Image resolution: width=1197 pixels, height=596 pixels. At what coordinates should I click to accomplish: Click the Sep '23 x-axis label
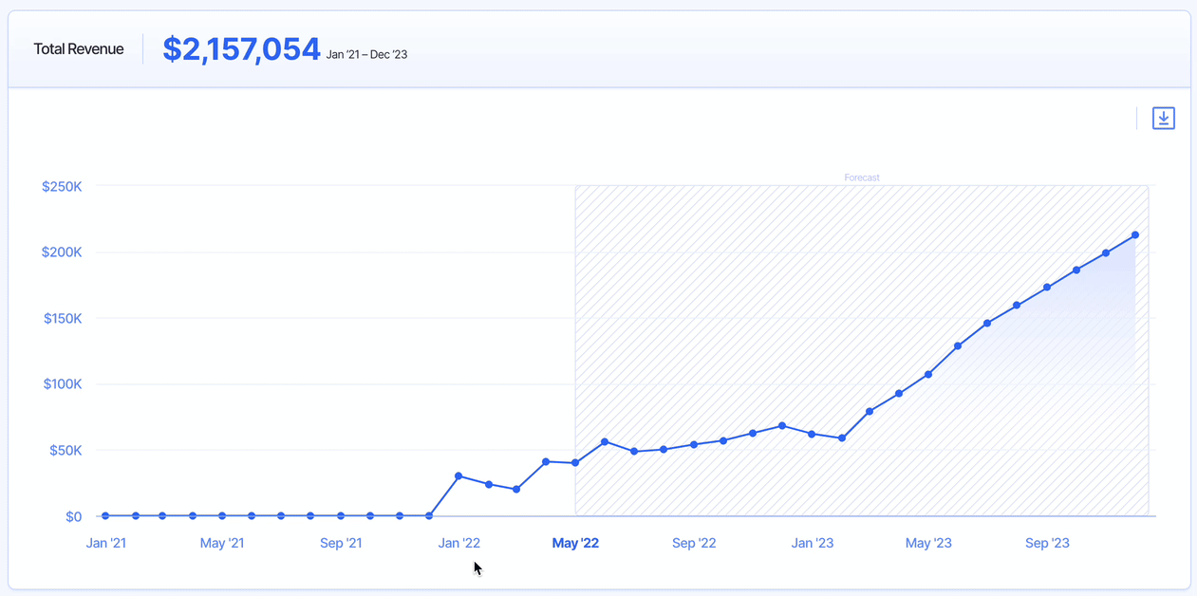point(1047,544)
